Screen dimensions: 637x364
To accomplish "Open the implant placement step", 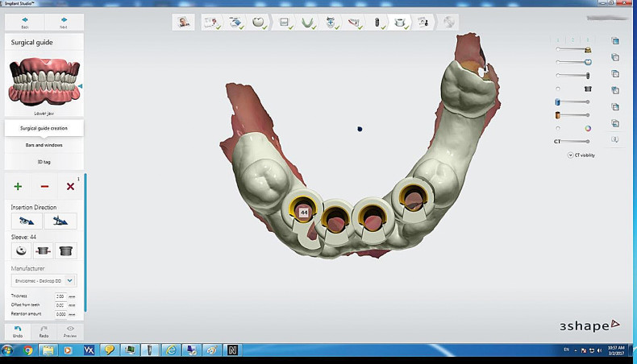I will (x=377, y=23).
